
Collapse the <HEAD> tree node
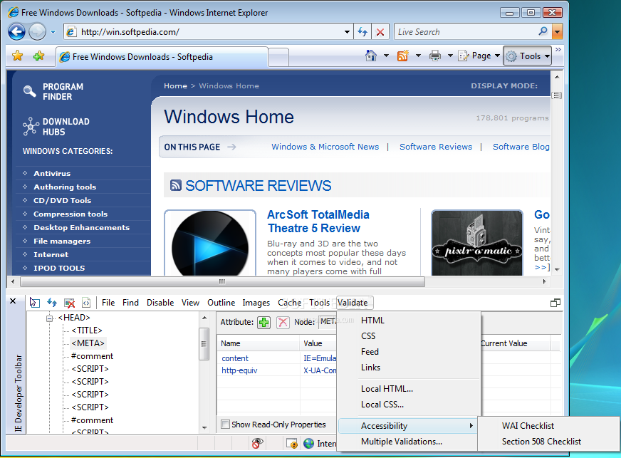[50, 318]
